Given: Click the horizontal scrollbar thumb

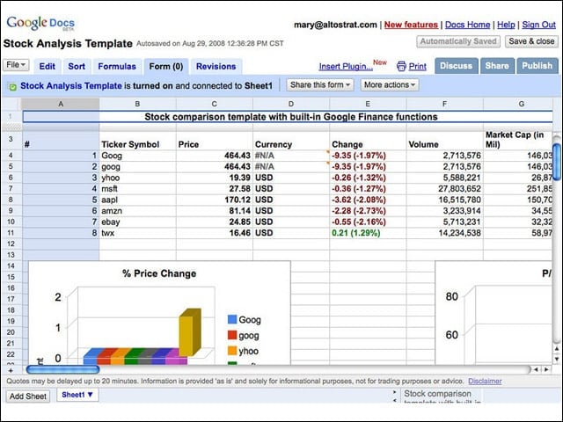Looking at the screenshot, I should (x=62, y=369).
